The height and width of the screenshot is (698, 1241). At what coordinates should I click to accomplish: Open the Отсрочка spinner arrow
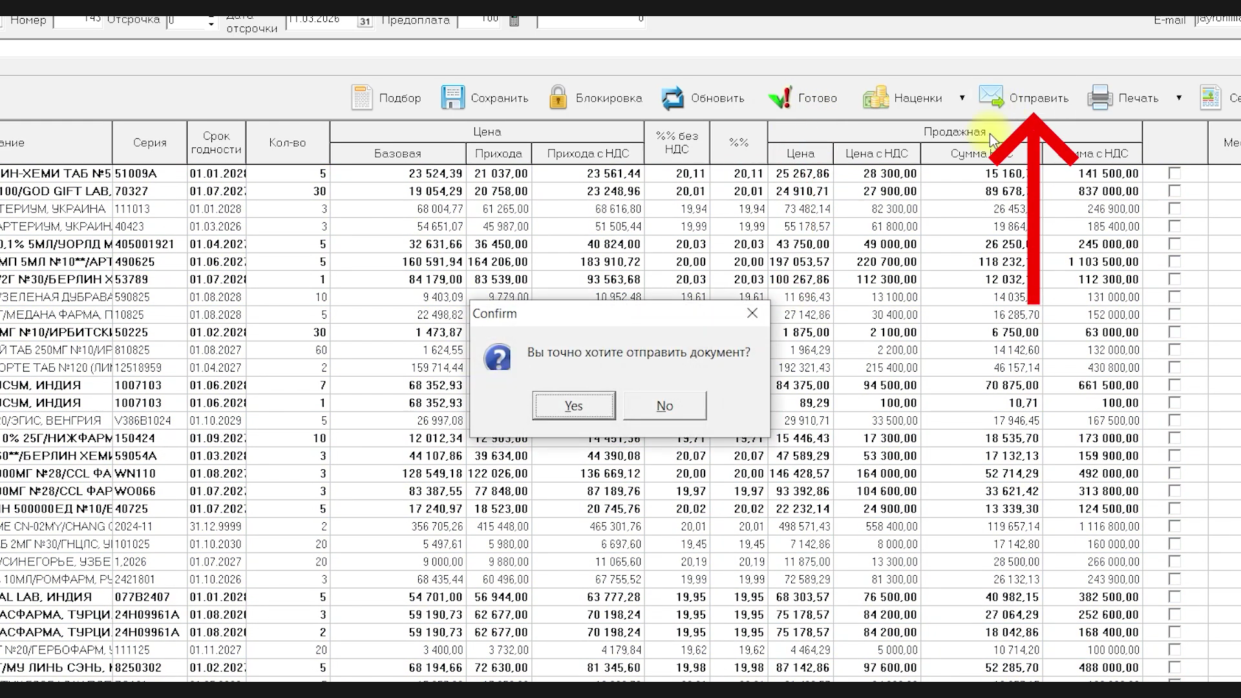(x=211, y=23)
